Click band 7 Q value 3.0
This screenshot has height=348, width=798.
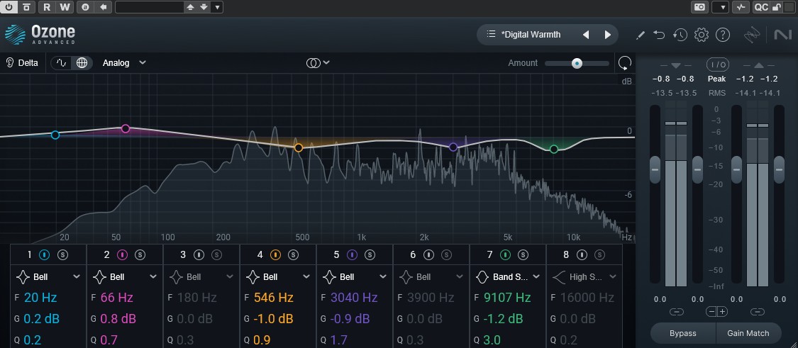(492, 340)
